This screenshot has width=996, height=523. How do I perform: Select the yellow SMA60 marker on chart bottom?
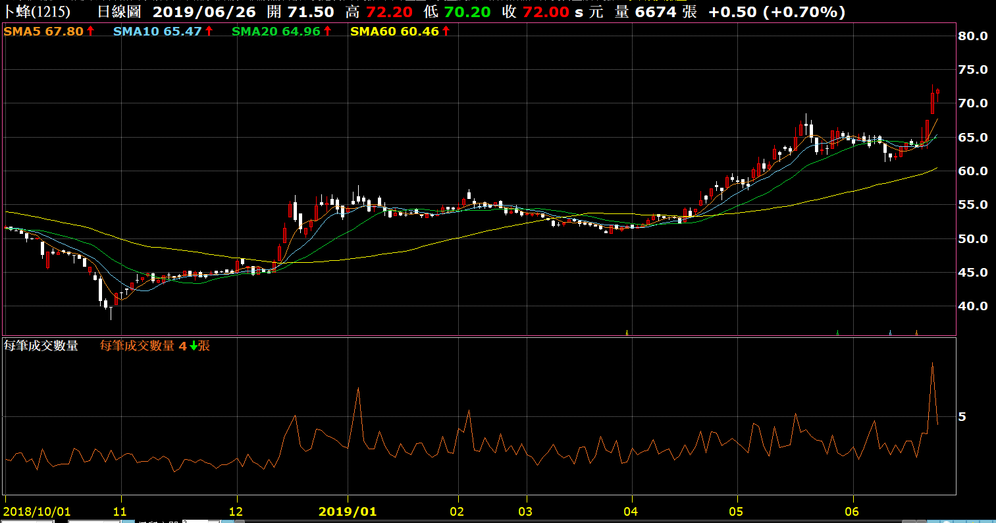click(627, 333)
